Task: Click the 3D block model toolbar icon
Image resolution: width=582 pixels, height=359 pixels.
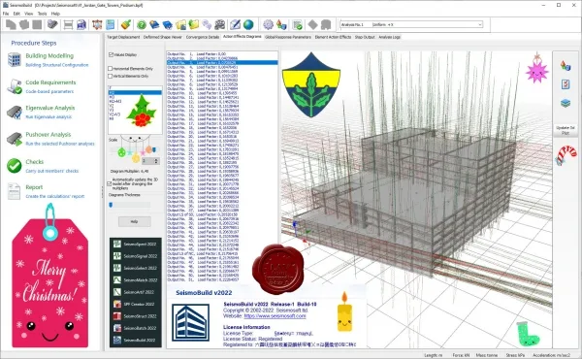Action: pos(52,24)
